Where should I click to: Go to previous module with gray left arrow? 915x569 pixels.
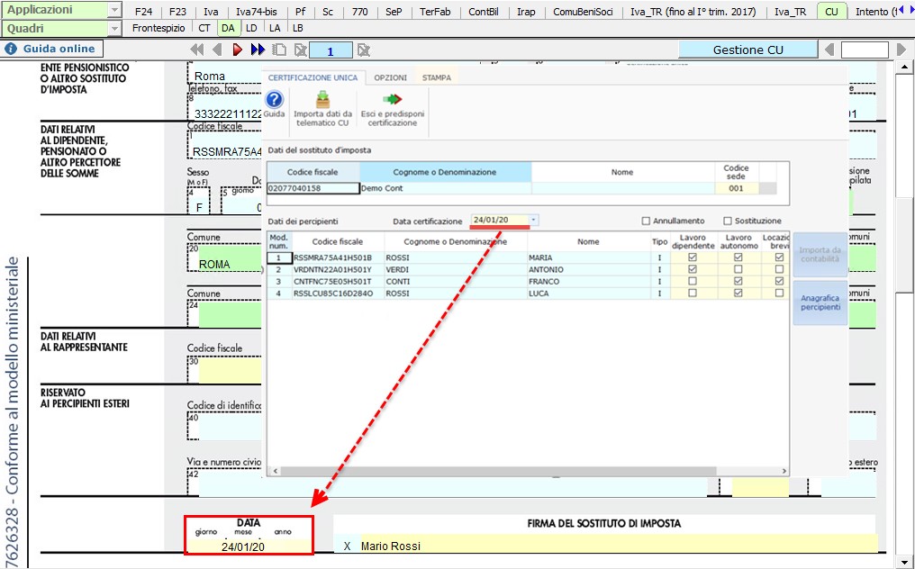217,50
